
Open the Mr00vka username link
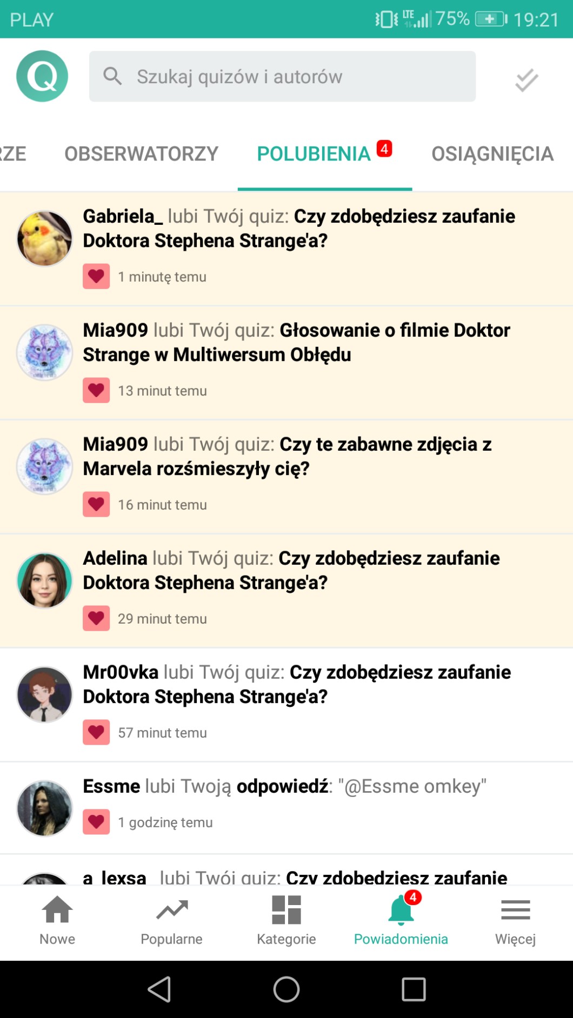[121, 672]
